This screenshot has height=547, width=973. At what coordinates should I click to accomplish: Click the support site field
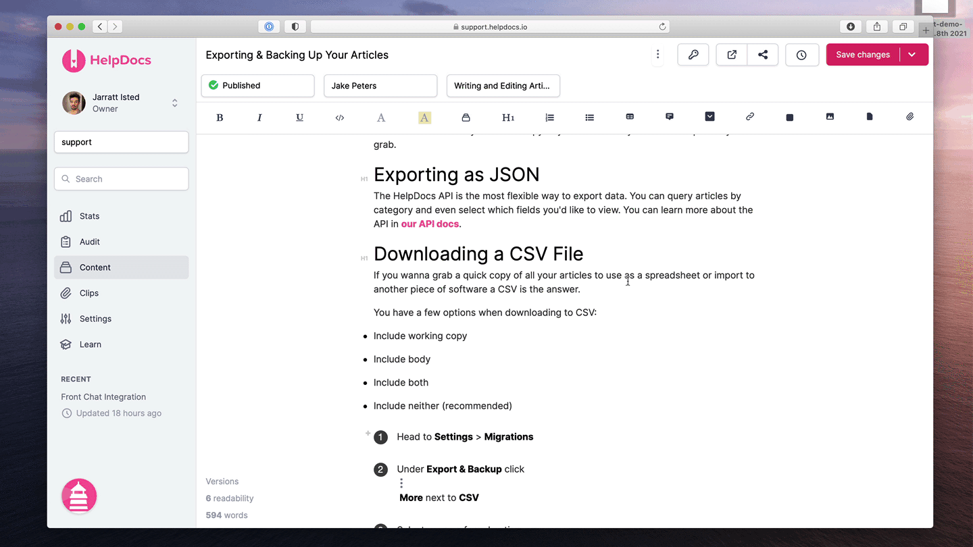click(x=121, y=142)
